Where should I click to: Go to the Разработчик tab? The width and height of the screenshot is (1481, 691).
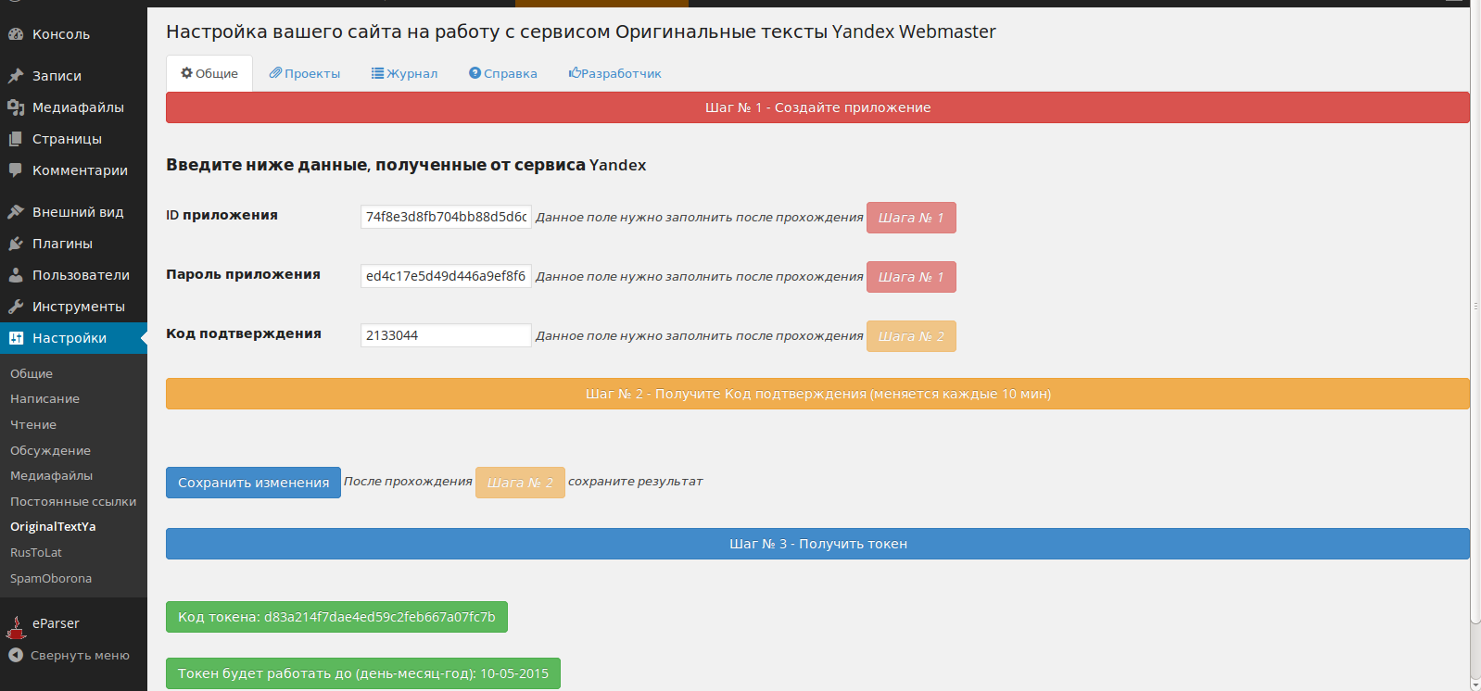[x=614, y=73]
